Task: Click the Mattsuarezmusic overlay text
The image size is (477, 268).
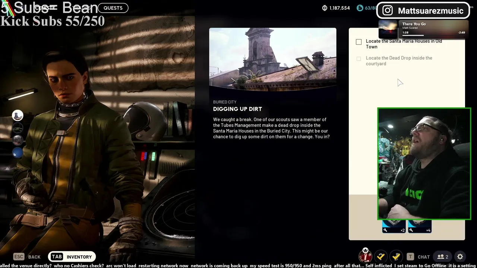Action: (x=430, y=10)
